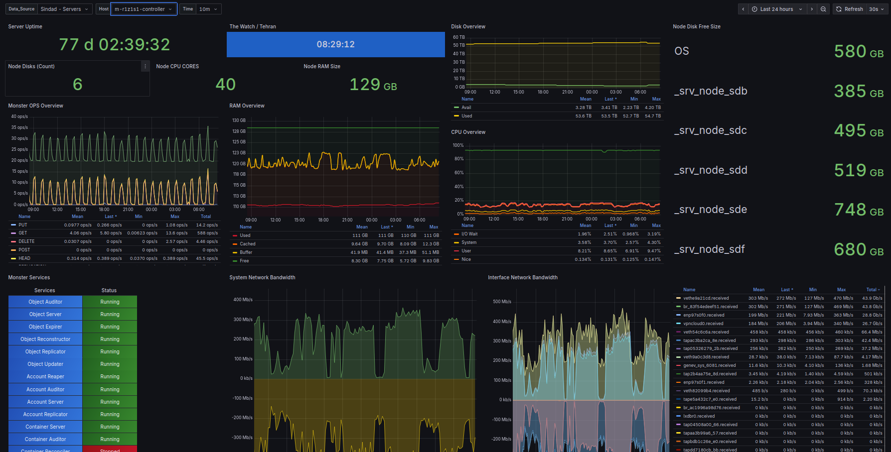The width and height of the screenshot is (891, 452).
Task: Toggle the I/O Wait series in CPU legend
Action: (469, 234)
